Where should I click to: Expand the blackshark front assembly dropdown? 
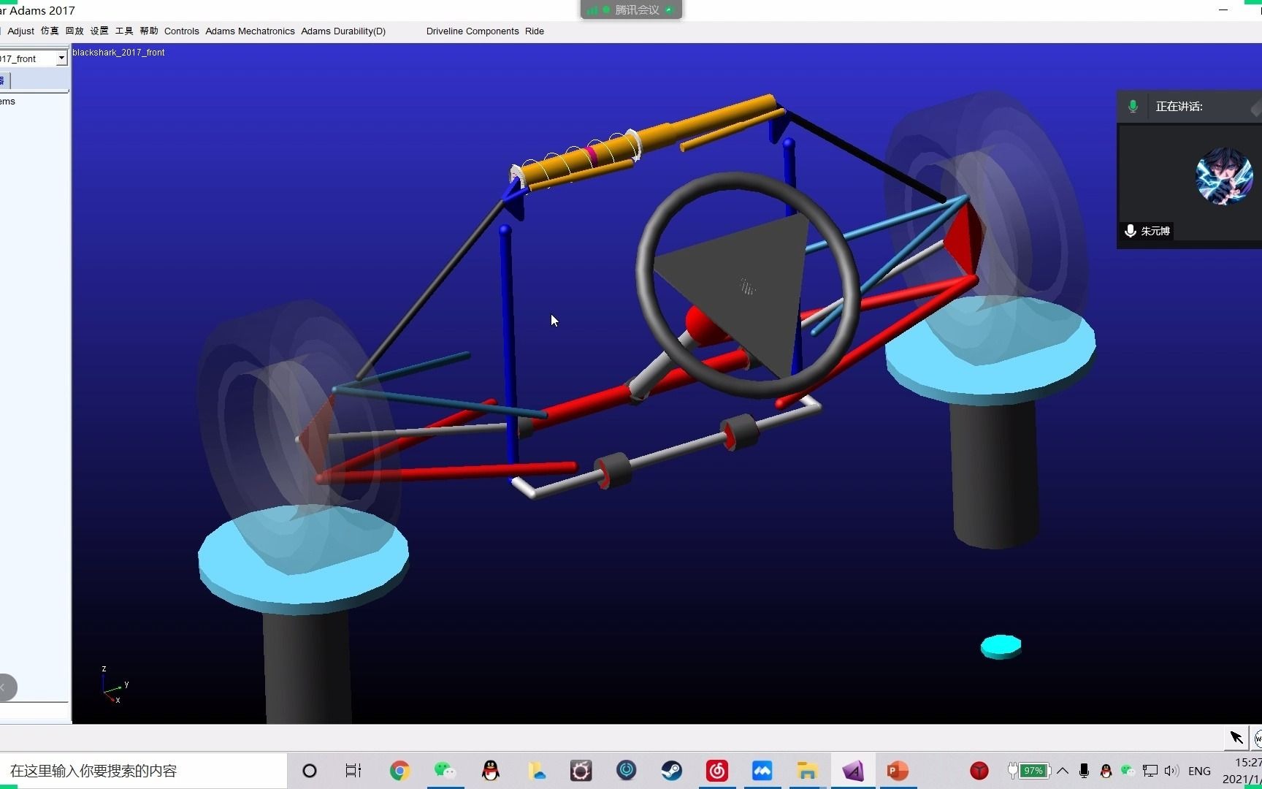click(x=61, y=58)
